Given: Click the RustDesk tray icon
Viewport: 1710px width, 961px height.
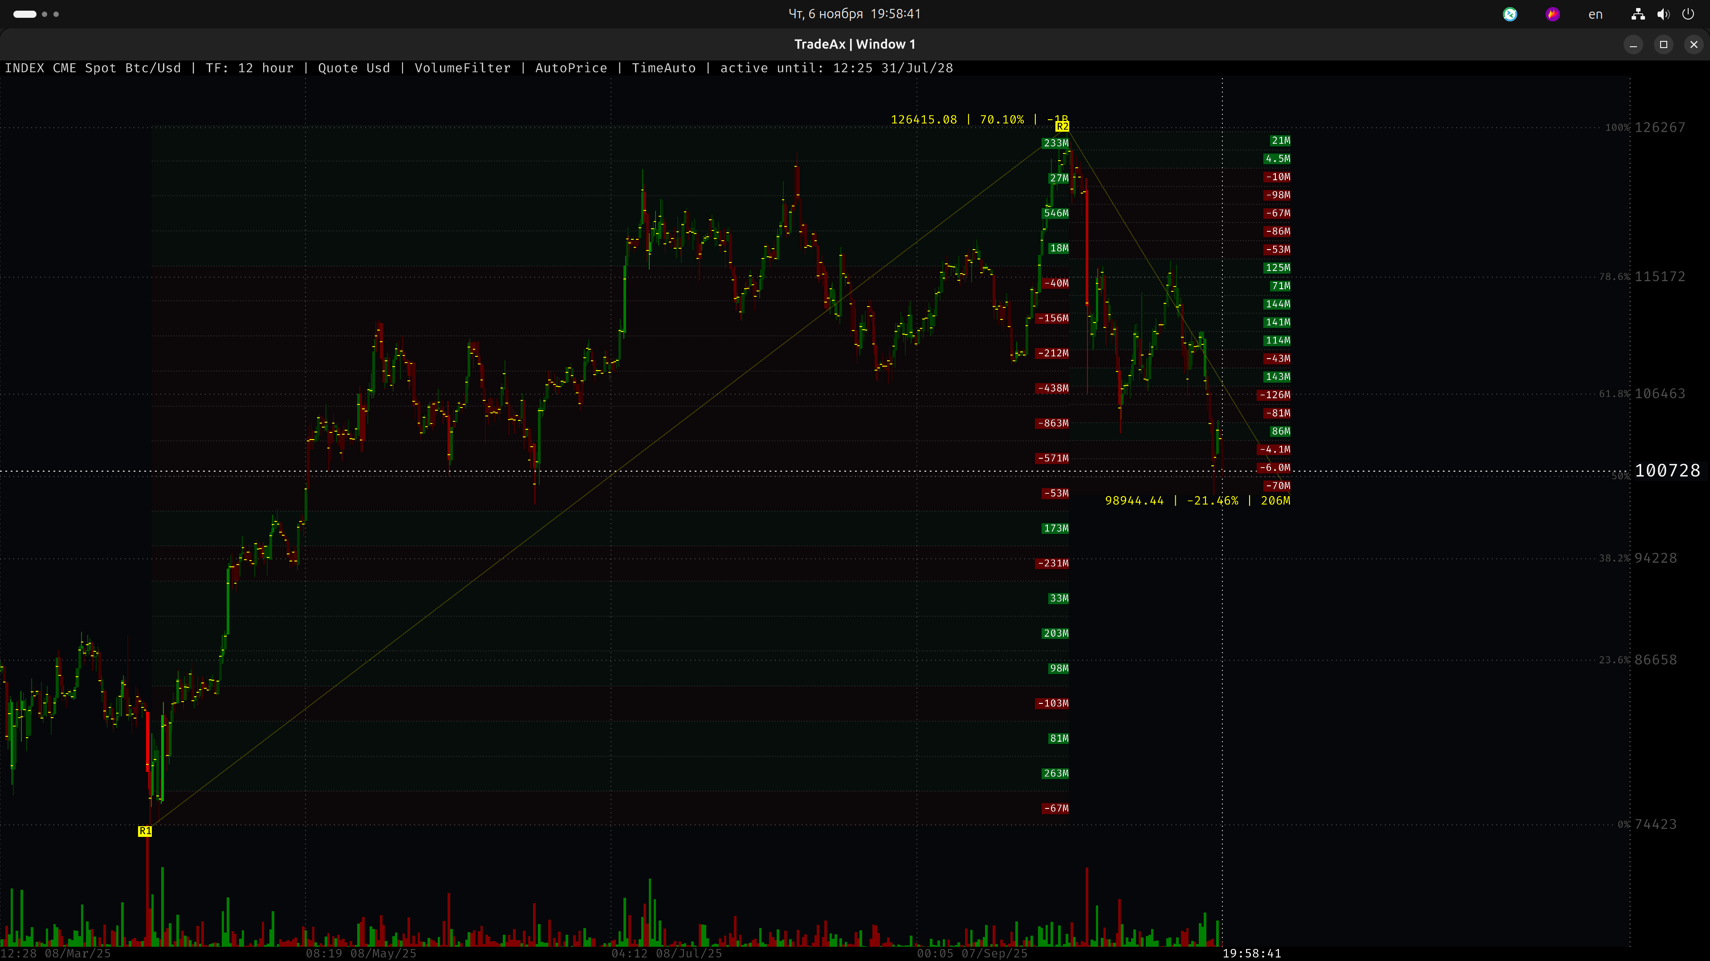Looking at the screenshot, I should [x=1510, y=14].
